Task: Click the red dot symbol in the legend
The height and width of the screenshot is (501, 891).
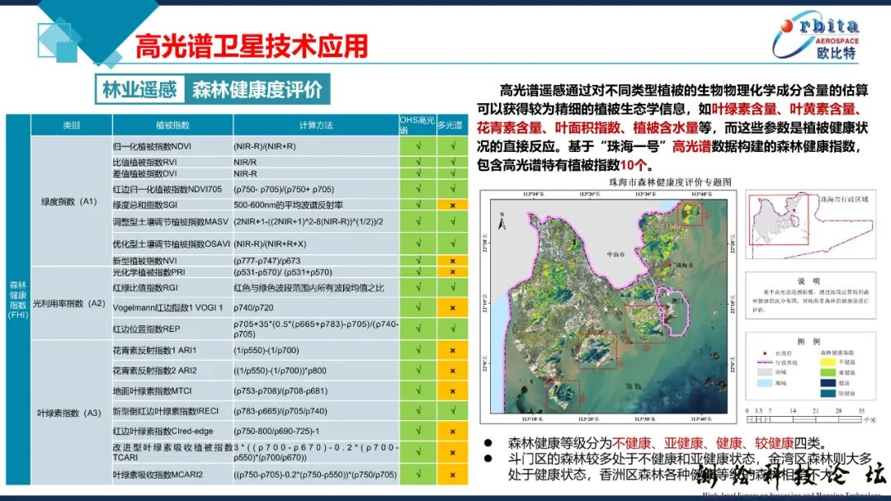Action: tap(764, 353)
